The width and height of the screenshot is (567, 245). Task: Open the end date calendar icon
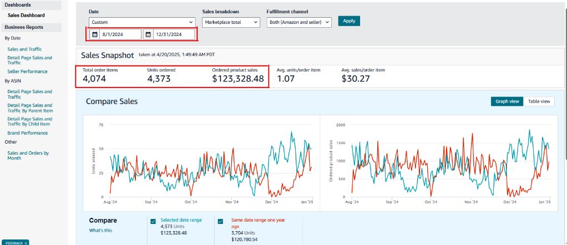pos(148,34)
